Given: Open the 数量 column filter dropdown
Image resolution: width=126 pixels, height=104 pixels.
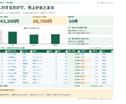Looking at the screenshot, I should tap(56, 51).
